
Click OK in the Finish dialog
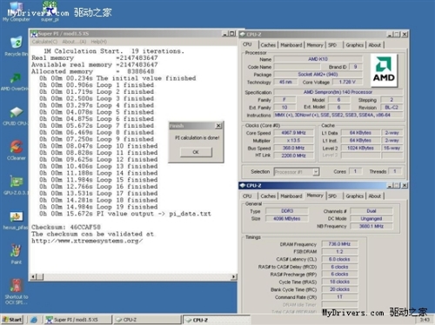pos(196,152)
